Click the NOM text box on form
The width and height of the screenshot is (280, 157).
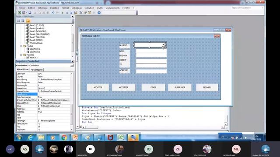click(151, 51)
